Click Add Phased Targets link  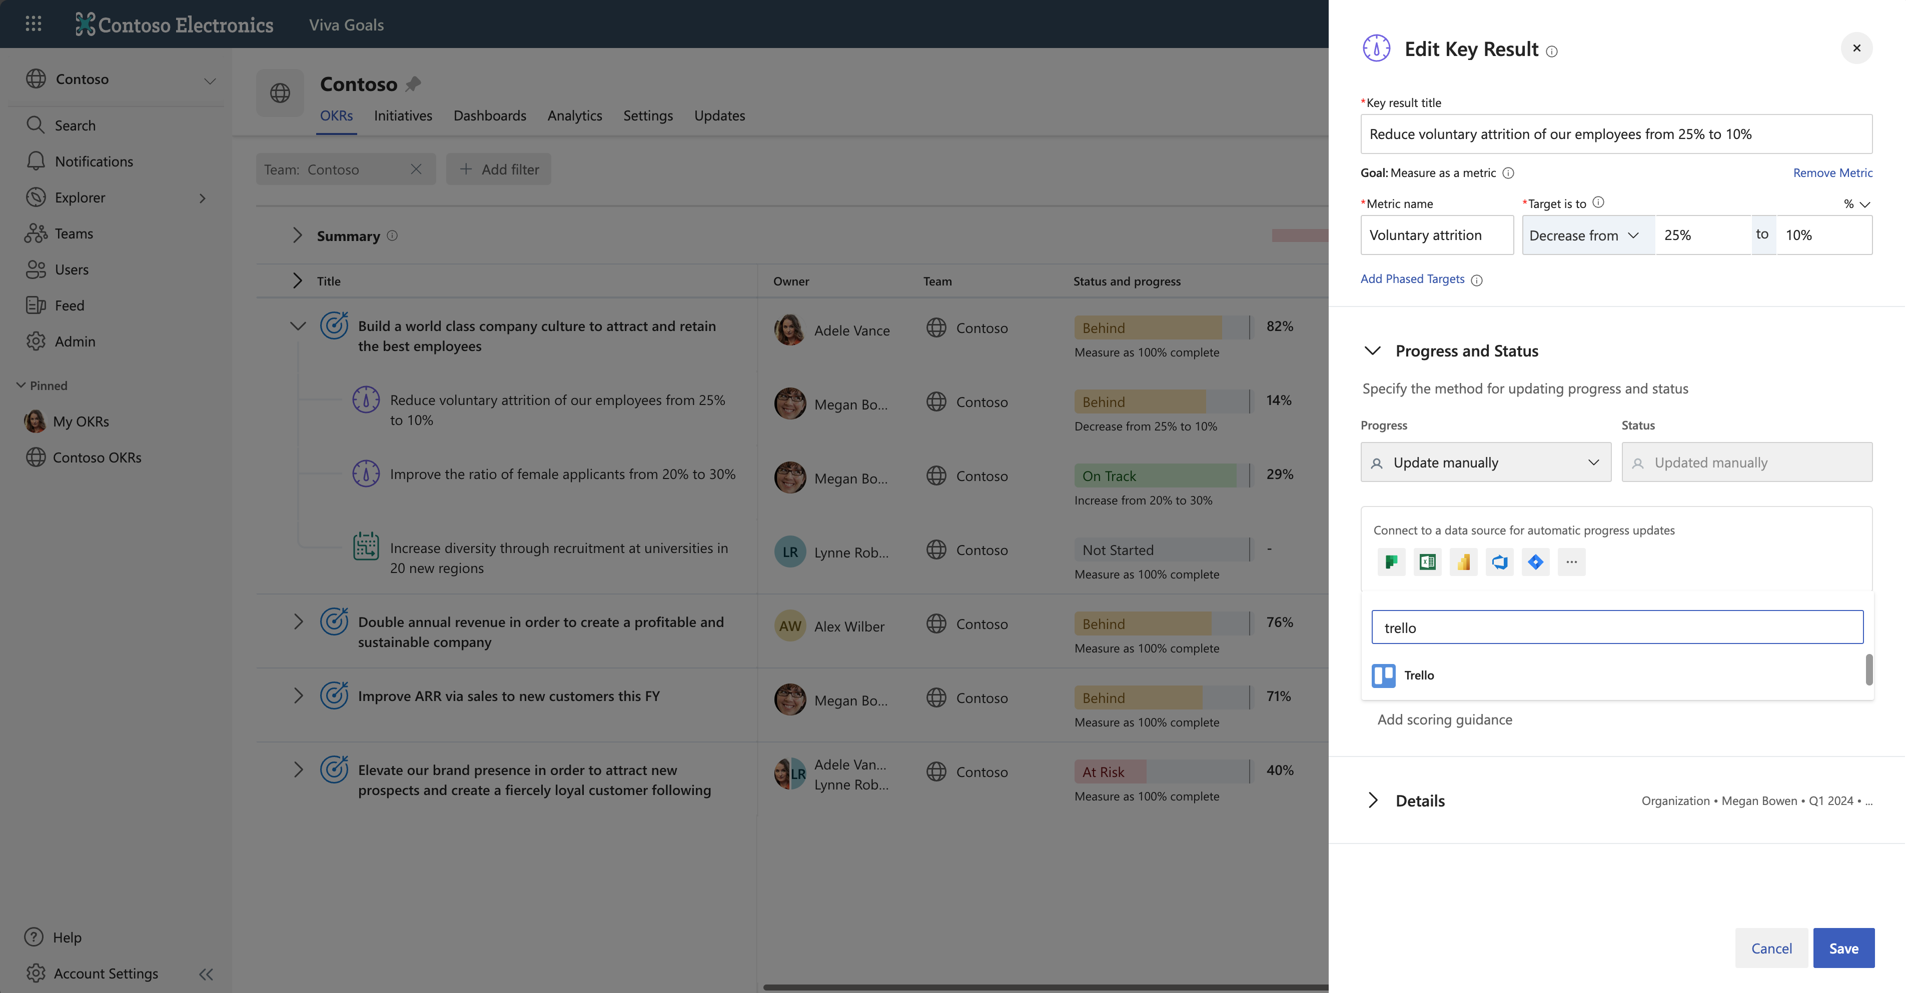point(1412,278)
